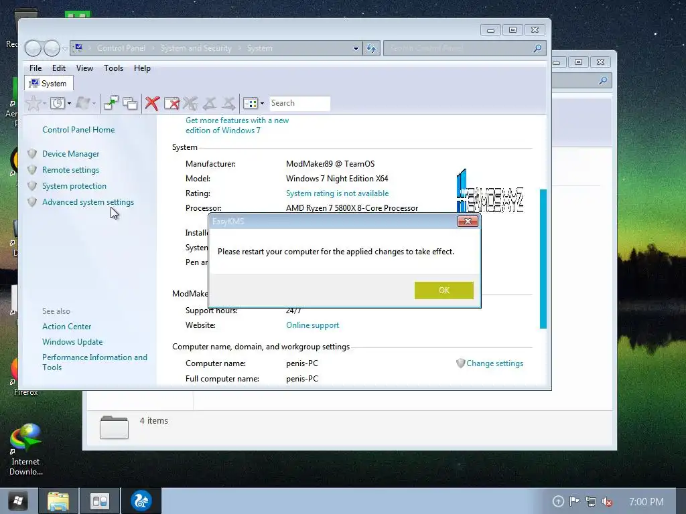This screenshot has width=686, height=514.
Task: Click the open-in-new-window green arrow icon
Action: [111, 103]
